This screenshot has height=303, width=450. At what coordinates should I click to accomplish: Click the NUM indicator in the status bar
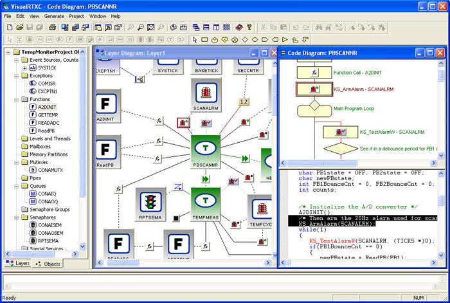419,298
